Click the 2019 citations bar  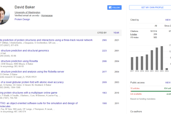(142, 63)
